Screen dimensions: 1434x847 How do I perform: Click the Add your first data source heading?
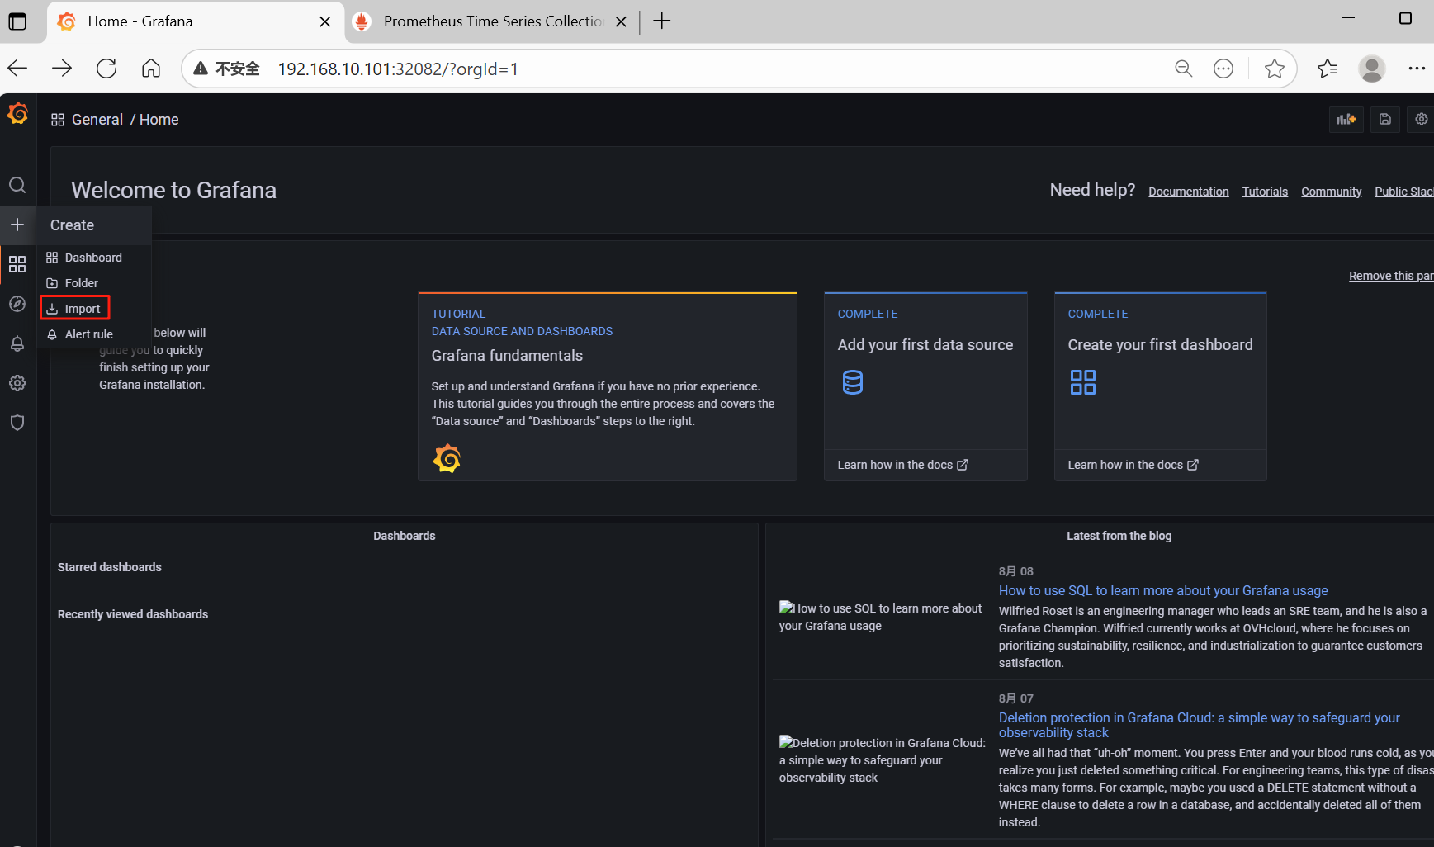click(925, 345)
